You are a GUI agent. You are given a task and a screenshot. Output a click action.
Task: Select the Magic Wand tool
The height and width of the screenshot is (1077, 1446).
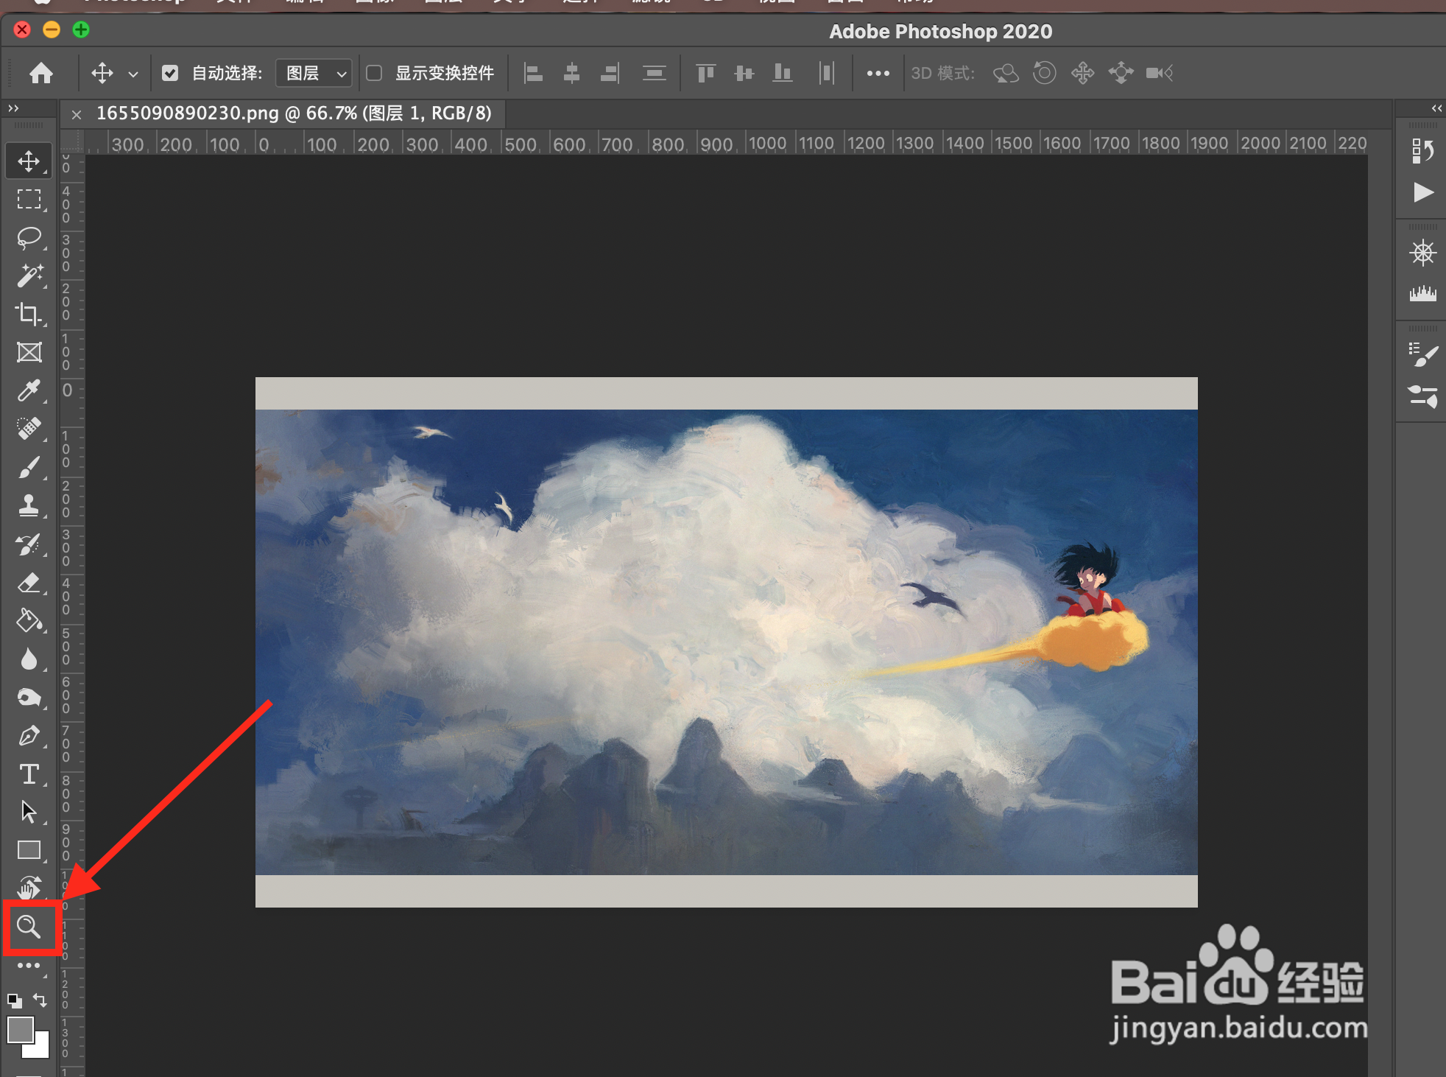(29, 276)
